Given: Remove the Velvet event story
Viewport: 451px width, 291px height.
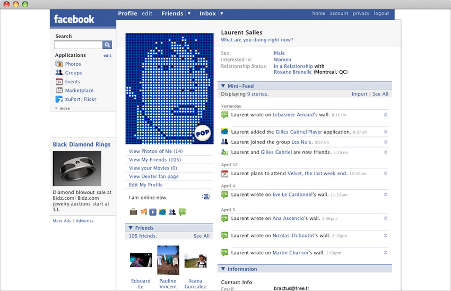Looking at the screenshot, I should pos(385,173).
